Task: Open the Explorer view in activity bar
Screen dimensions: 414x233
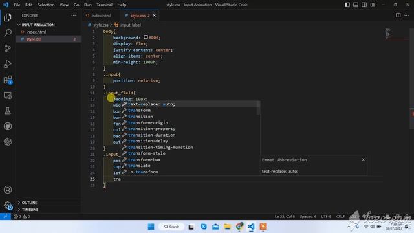Action: pyautogui.click(x=8, y=17)
